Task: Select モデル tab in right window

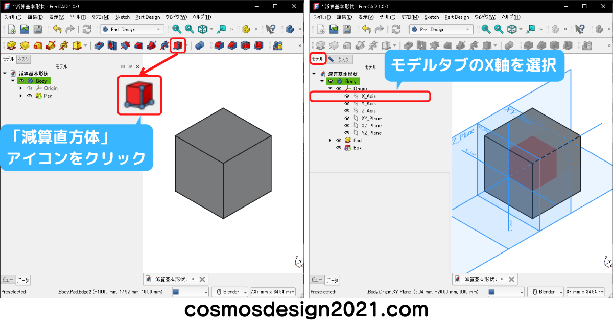Action: (x=317, y=59)
